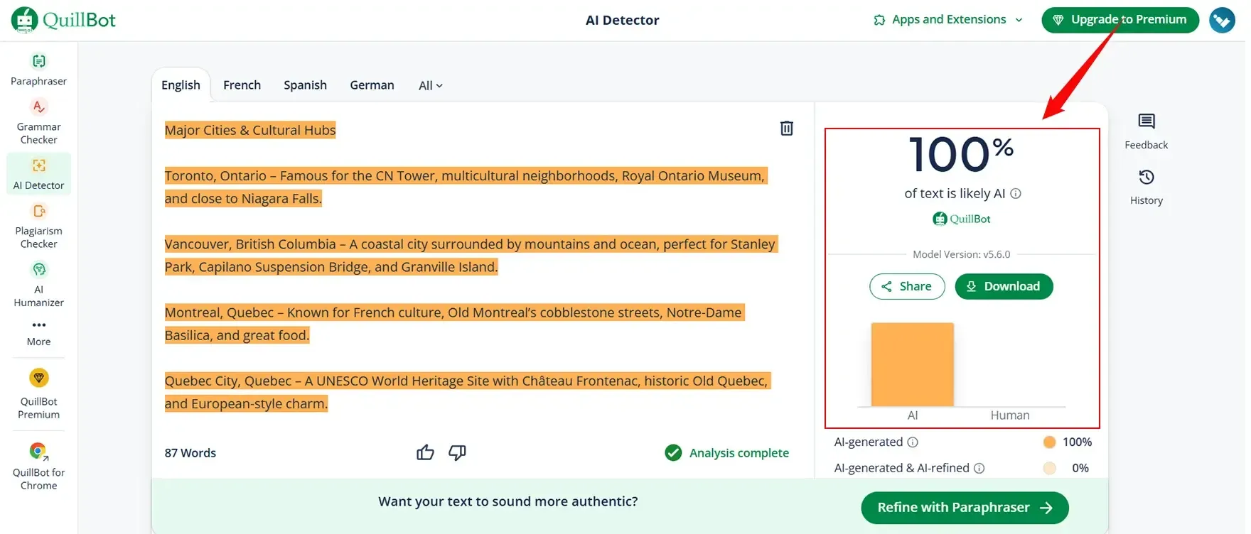The width and height of the screenshot is (1251, 534).
Task: Click into the Vancouver, British Columbia paragraph
Action: click(471, 256)
